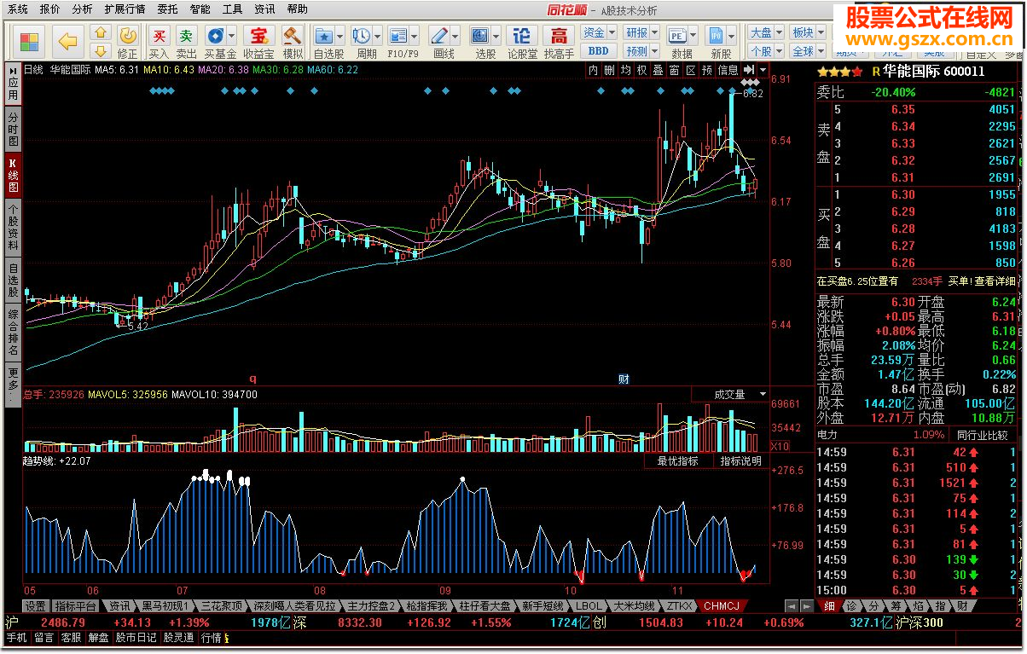Open the 扩展行情 menu
Screen dimensions: 1027x654
point(125,9)
